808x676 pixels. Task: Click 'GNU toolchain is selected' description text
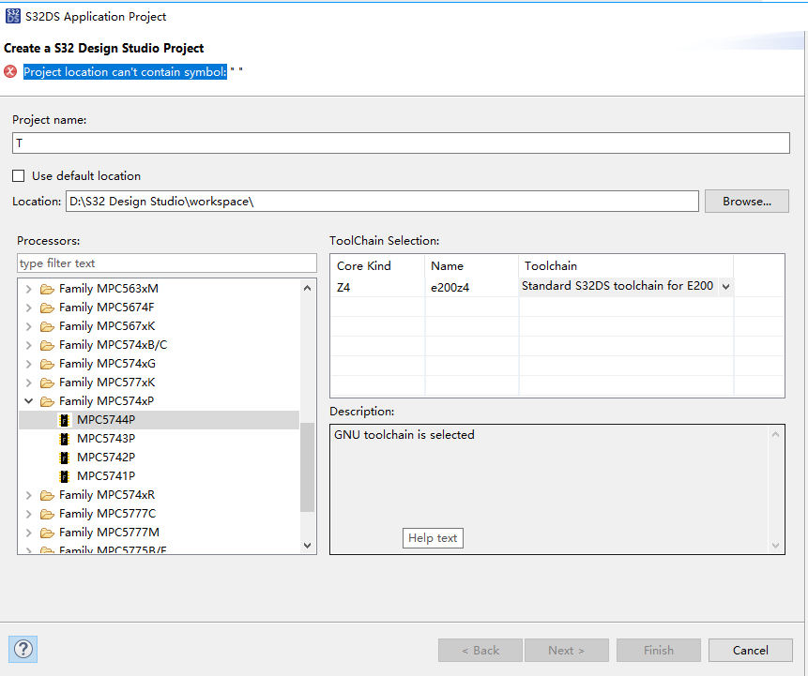coord(404,435)
